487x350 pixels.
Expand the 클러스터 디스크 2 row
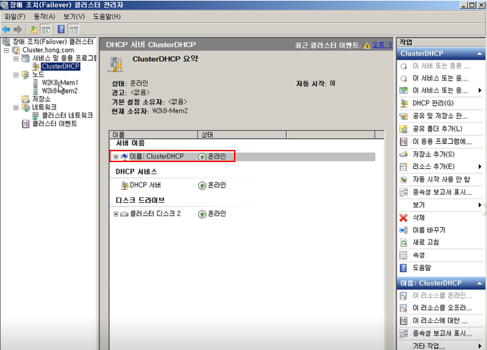pyautogui.click(x=116, y=214)
